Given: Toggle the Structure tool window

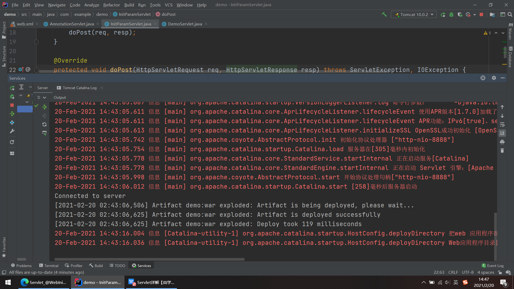Looking at the screenshot, I should (x=4, y=56).
